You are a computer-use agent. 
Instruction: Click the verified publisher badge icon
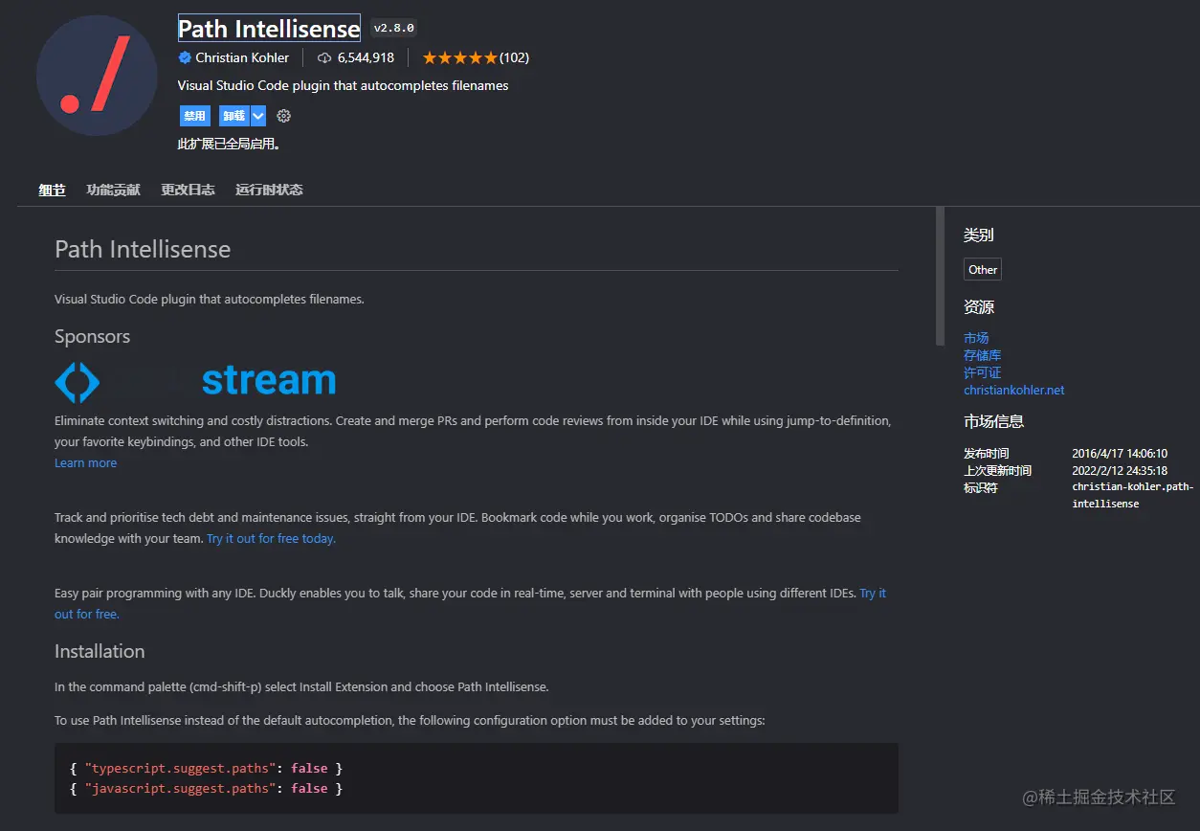[185, 57]
